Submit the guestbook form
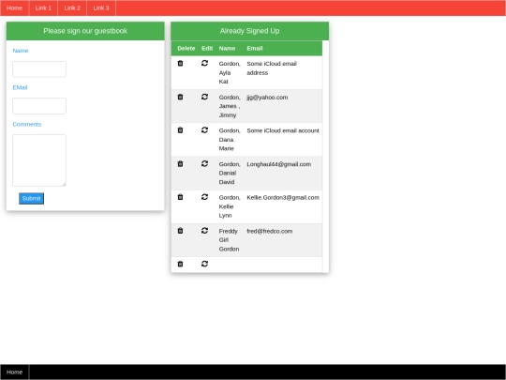This screenshot has width=506, height=380. pos(31,198)
